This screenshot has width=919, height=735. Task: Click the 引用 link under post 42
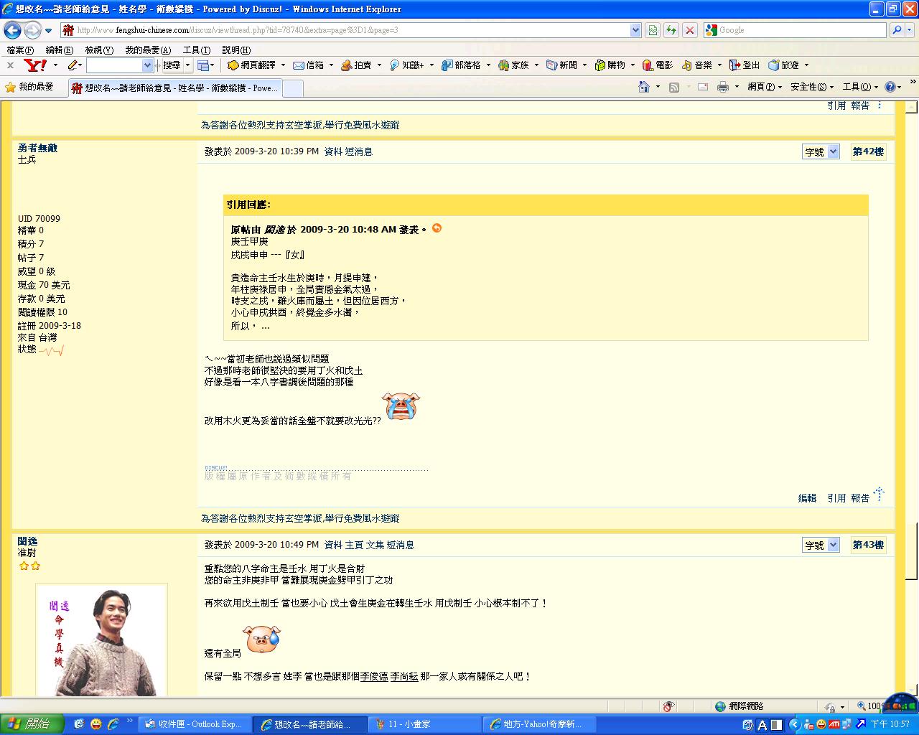point(836,498)
